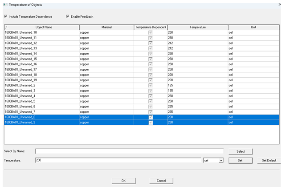Screen dimensions: 282x190
Task: Click the Unit column header
Action: [x=253, y=27]
